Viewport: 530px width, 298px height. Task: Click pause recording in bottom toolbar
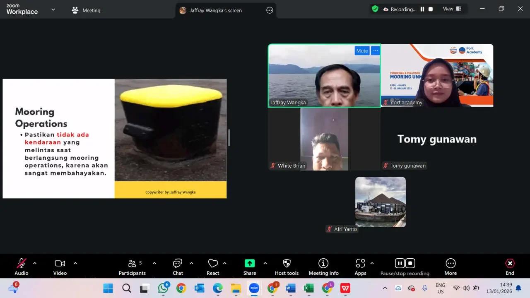pyautogui.click(x=400, y=263)
